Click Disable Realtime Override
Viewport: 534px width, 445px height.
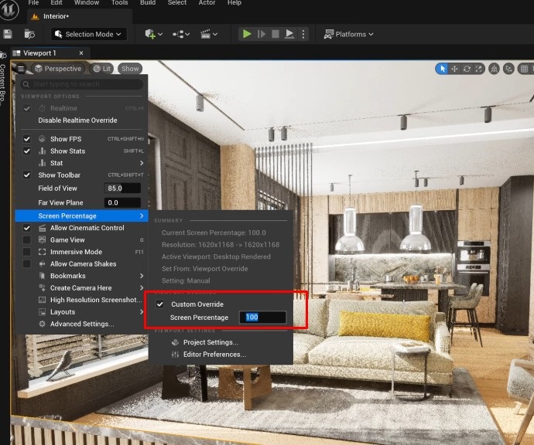77,121
